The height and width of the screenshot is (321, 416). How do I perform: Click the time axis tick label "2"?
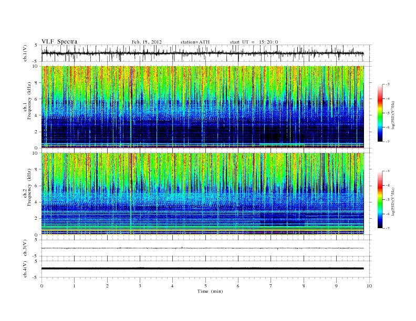107,286
